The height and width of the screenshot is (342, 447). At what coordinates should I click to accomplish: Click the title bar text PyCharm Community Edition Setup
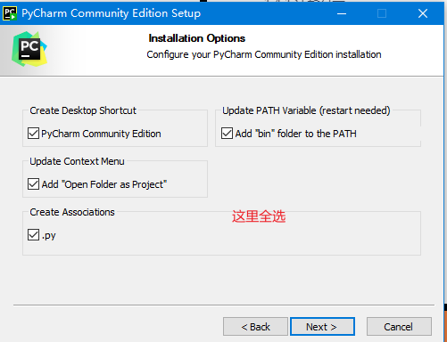click(x=112, y=13)
